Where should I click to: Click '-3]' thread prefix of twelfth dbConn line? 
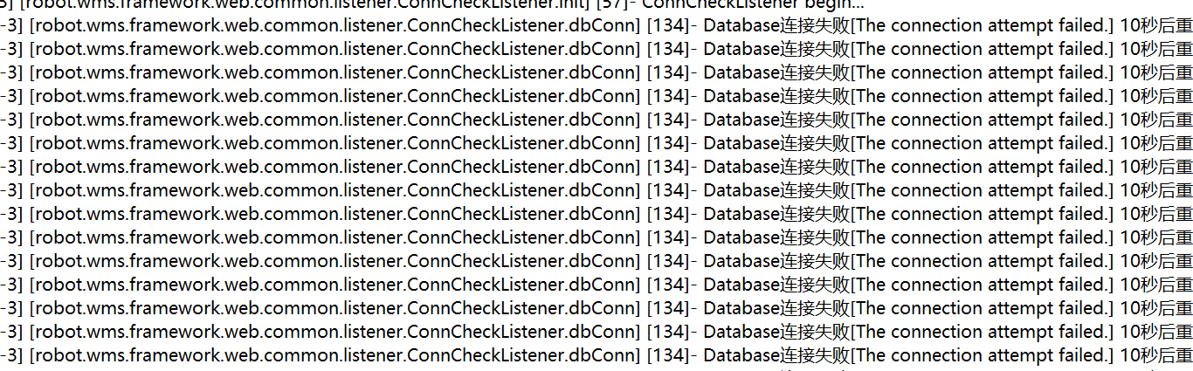pyautogui.click(x=11, y=285)
